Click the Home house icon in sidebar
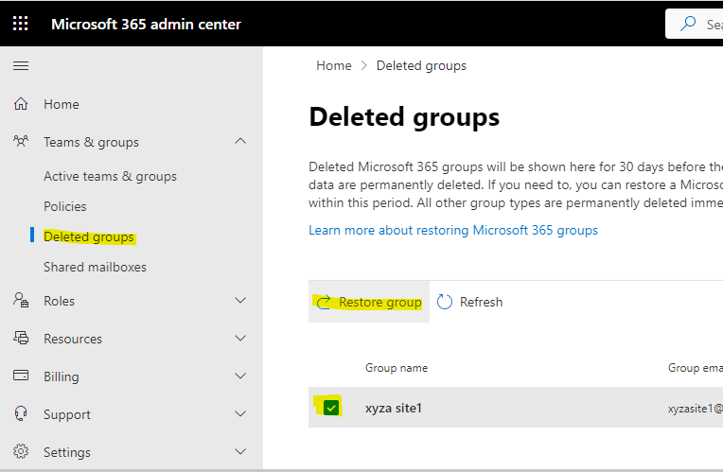The height and width of the screenshot is (472, 723). (21, 104)
